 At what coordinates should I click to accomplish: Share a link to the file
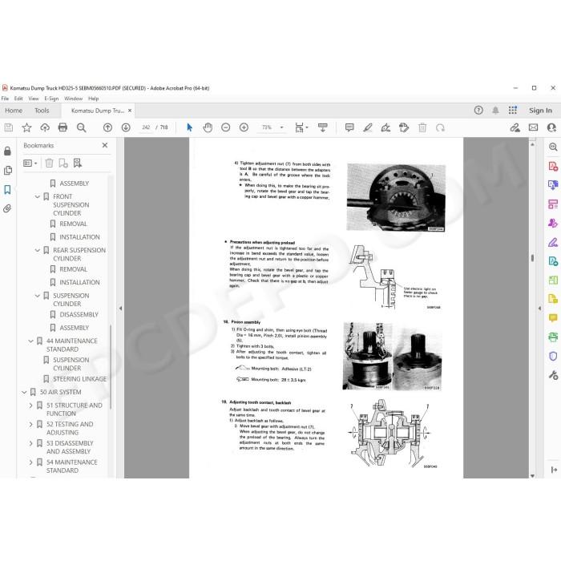tap(515, 127)
